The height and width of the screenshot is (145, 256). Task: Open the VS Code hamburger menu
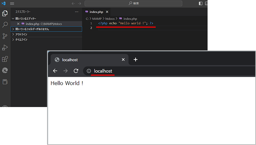[x=12, y=3]
